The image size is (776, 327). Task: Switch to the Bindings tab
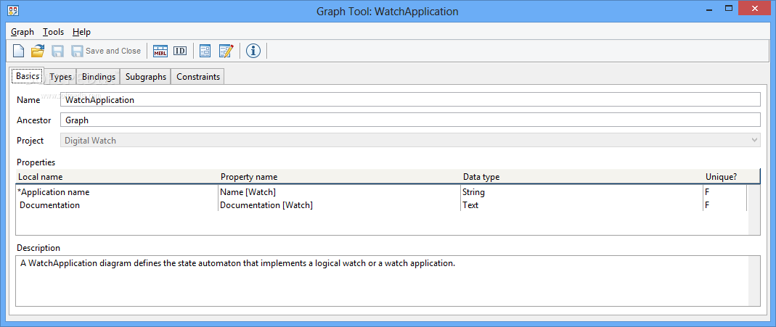pyautogui.click(x=99, y=77)
